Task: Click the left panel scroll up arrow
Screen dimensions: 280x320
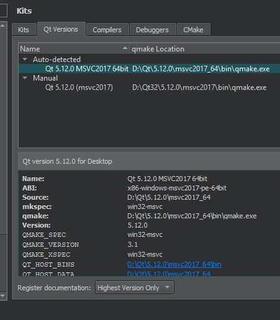Action: coord(3,25)
